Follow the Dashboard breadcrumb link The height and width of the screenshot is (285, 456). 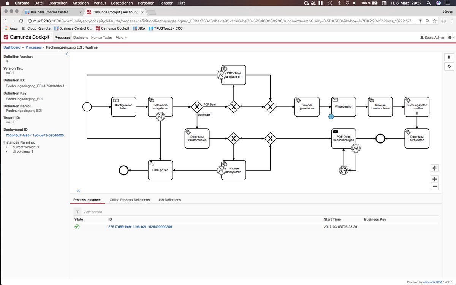[12, 47]
